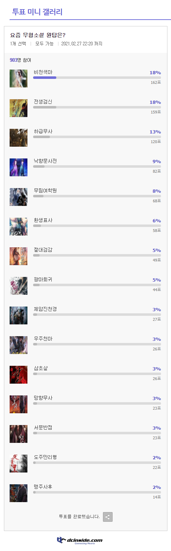Open the 낙향문사전 cover thumbnail
171x551 pixels.
19,167
